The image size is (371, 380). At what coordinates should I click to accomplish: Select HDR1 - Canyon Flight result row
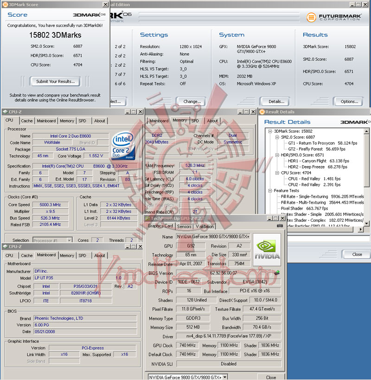tap(318, 161)
